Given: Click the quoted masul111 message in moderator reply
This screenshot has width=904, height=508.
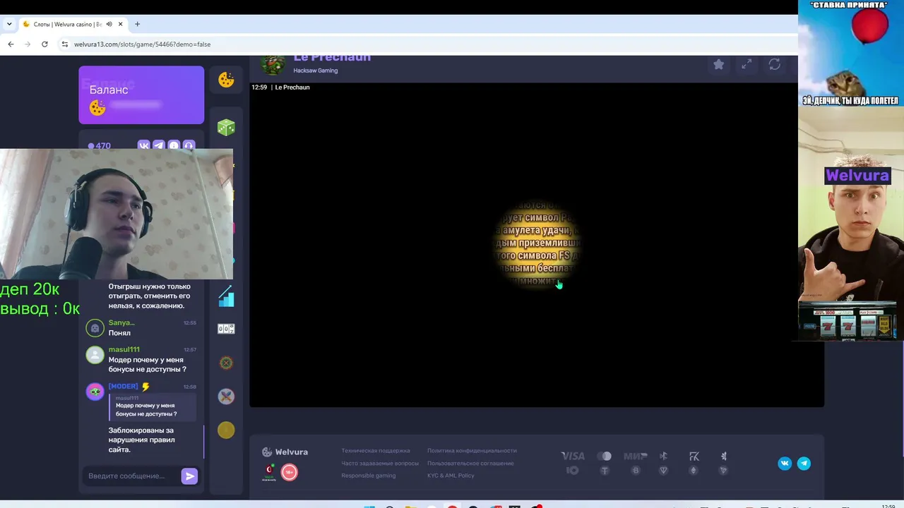Looking at the screenshot, I should (152, 406).
